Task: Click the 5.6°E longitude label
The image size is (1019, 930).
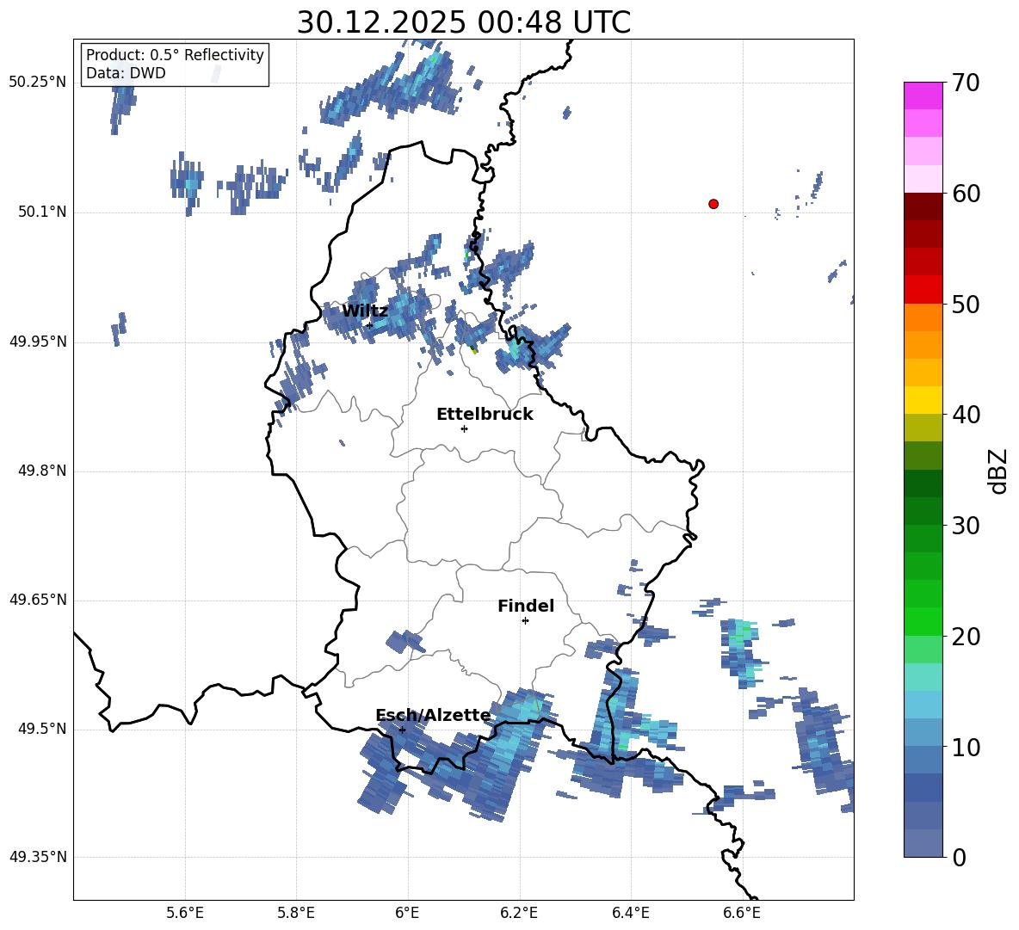Action: tap(185, 913)
